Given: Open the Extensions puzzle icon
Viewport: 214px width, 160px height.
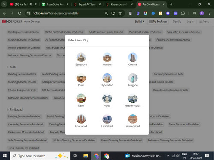Looking at the screenshot, I should [x=183, y=13].
